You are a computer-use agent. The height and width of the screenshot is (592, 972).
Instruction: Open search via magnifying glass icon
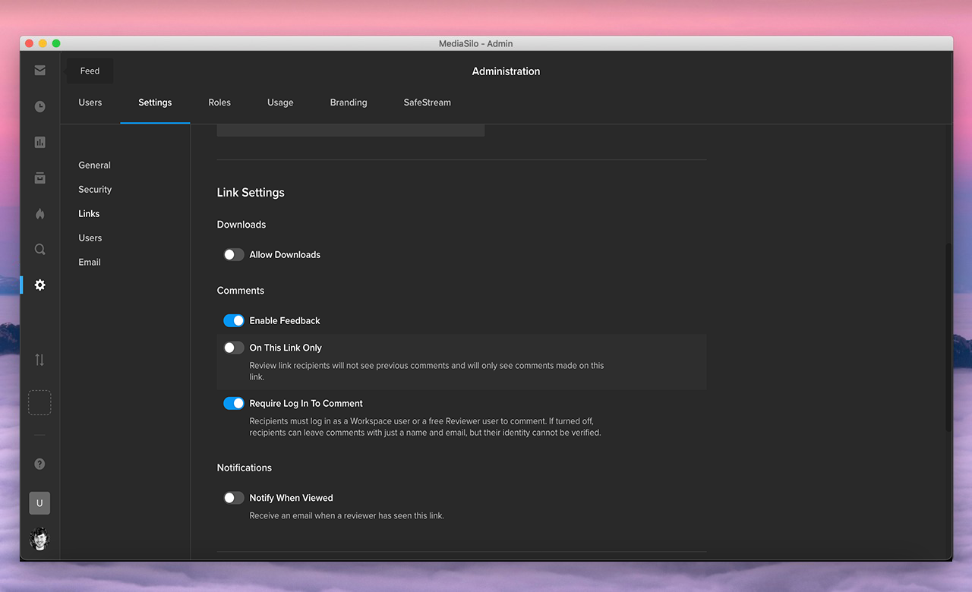(40, 249)
